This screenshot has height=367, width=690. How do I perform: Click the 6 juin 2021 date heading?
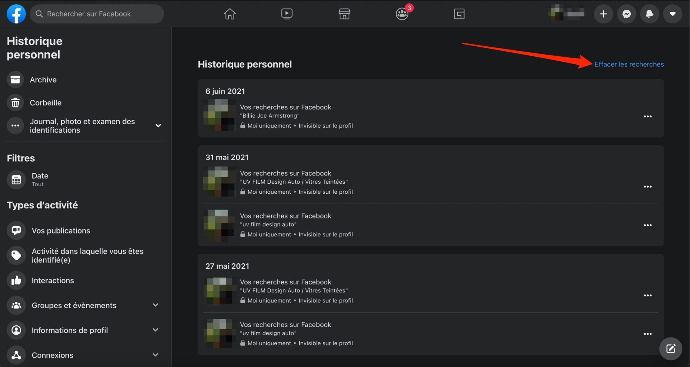pyautogui.click(x=225, y=91)
